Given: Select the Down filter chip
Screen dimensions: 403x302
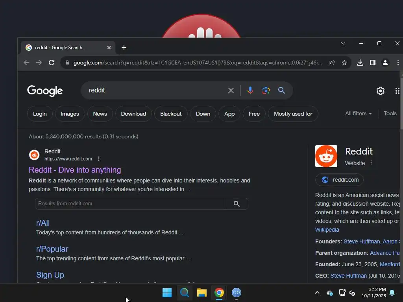Looking at the screenshot, I should (203, 114).
